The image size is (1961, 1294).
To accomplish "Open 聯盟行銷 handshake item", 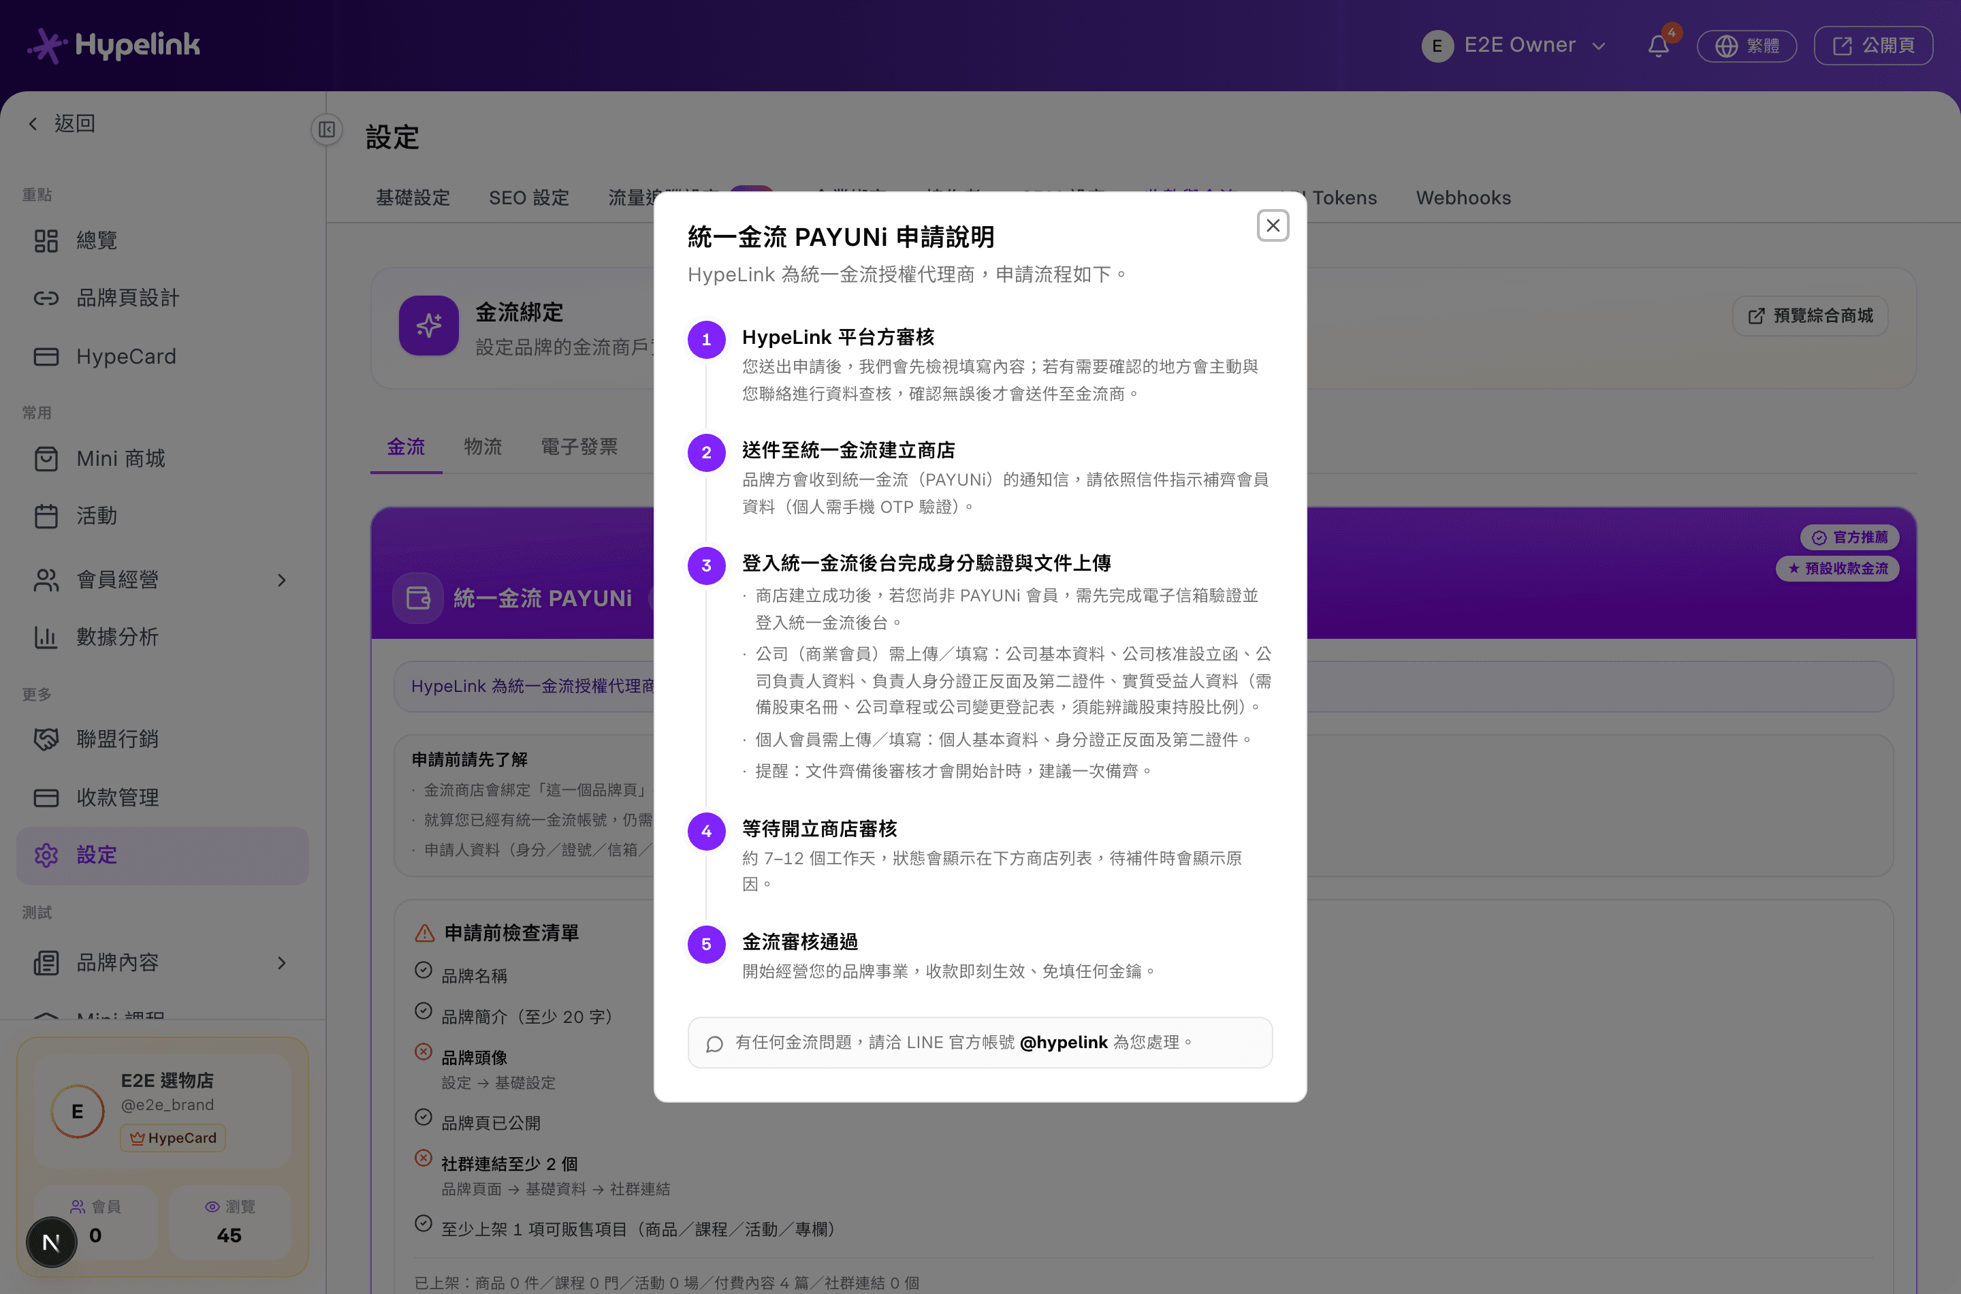I will (163, 739).
